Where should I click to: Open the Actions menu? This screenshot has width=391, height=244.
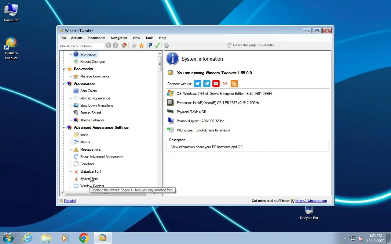77,38
